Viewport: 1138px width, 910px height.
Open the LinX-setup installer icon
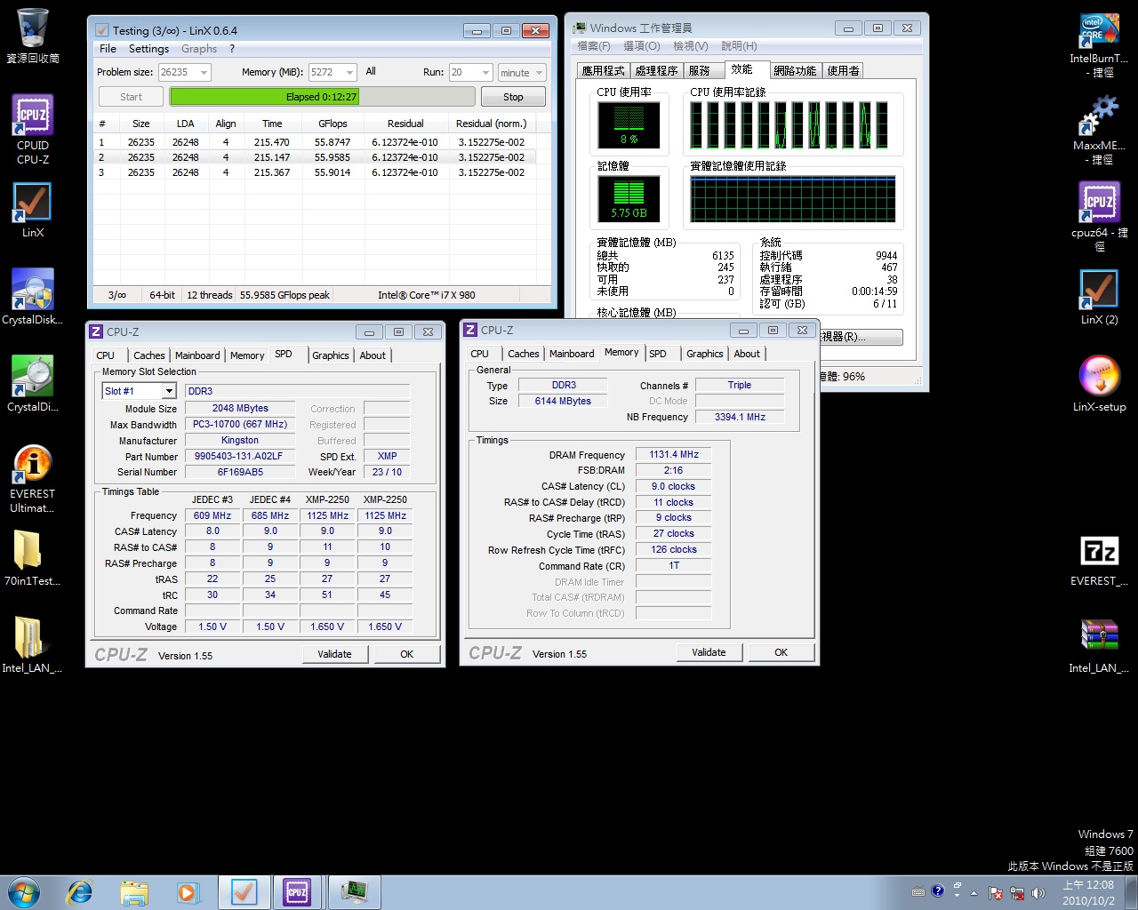tap(1099, 384)
